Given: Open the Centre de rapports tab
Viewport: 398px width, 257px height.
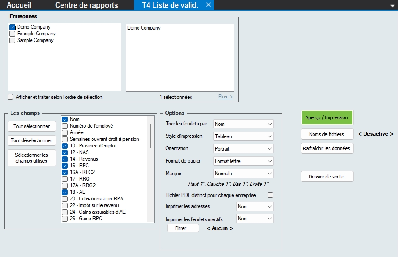Looking at the screenshot, I should point(86,5).
